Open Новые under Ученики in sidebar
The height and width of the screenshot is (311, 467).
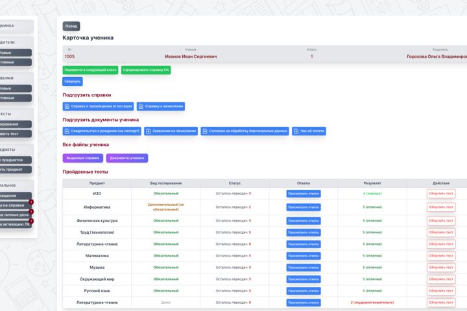16,88
